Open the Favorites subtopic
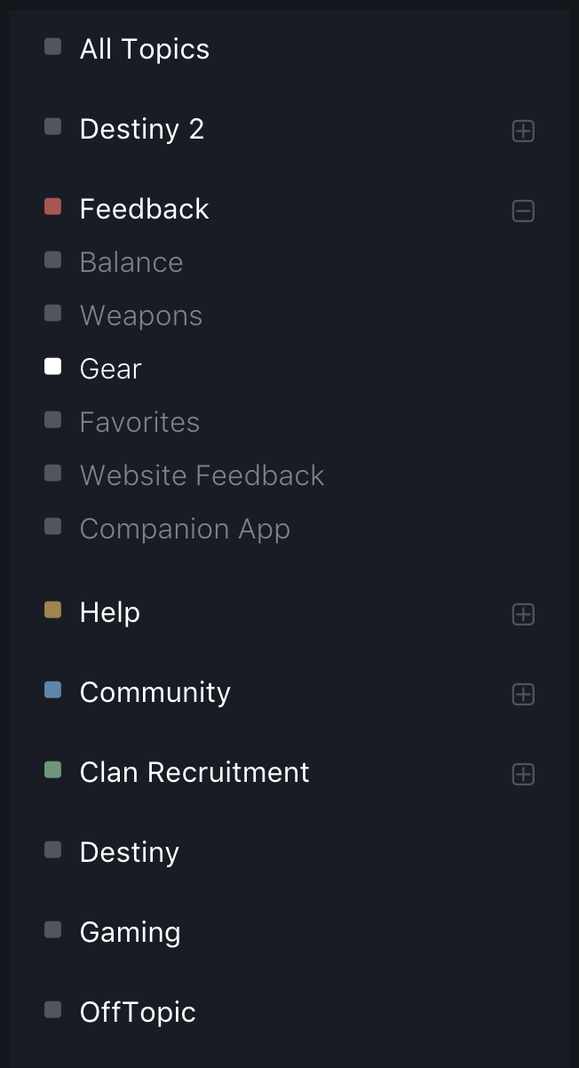This screenshot has height=1068, width=579. tap(139, 422)
